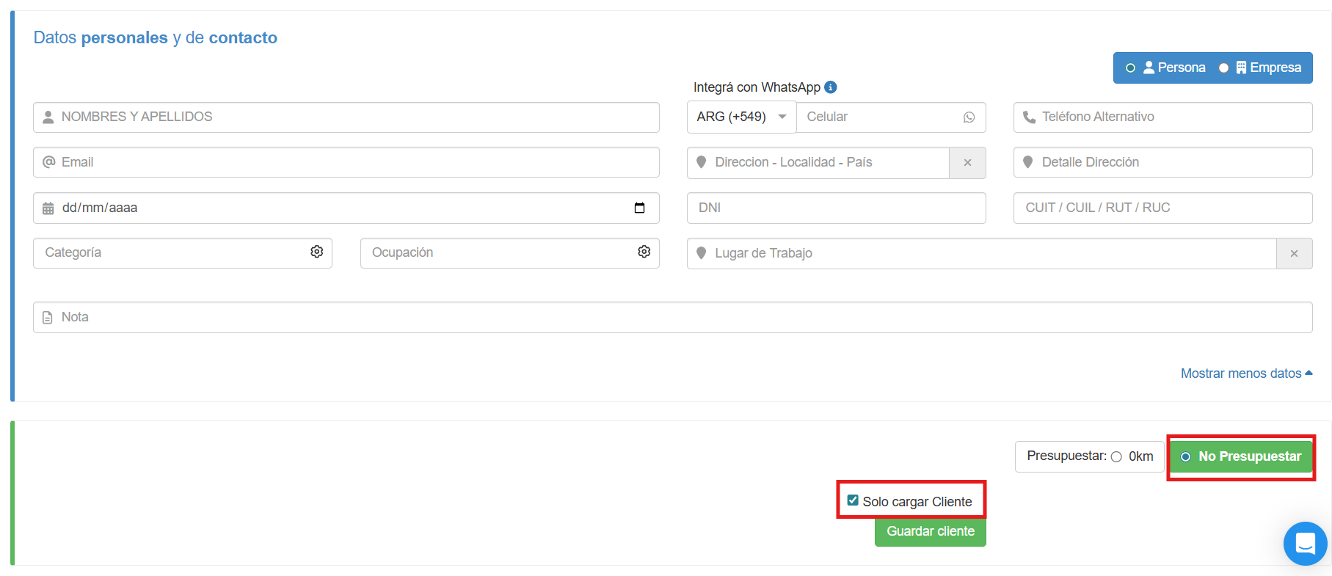1332x576 pixels.
Task: Click the Guardar cliente button
Action: tap(930, 531)
